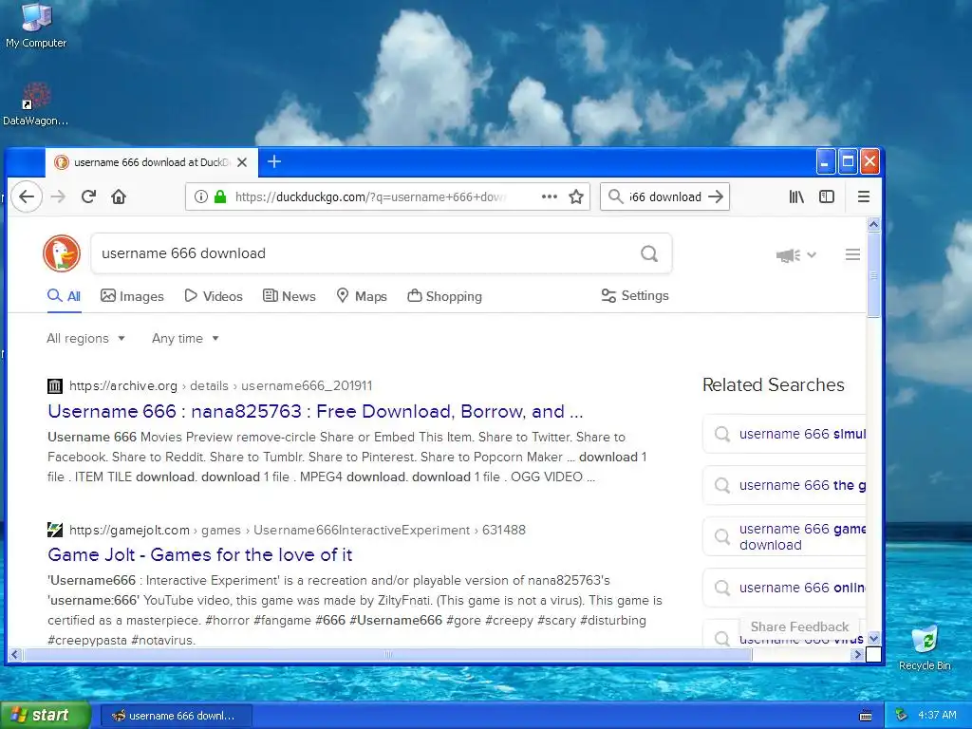Switch to Videos results
The width and height of the screenshot is (972, 729).
coord(214,296)
